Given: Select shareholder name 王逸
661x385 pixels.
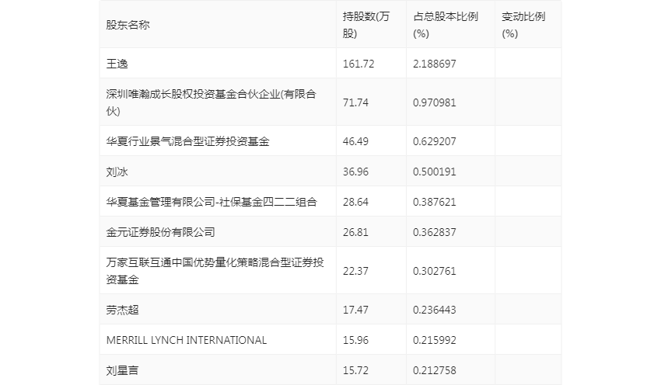Looking at the screenshot, I should [x=117, y=64].
